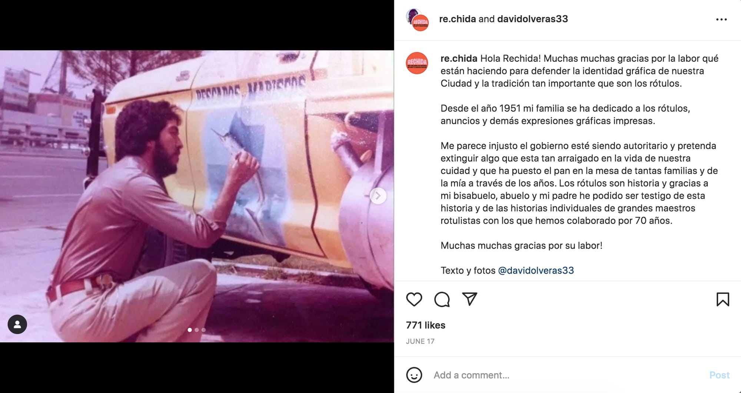Like the post with the heart icon
Image resolution: width=741 pixels, height=393 pixels.
click(x=414, y=299)
